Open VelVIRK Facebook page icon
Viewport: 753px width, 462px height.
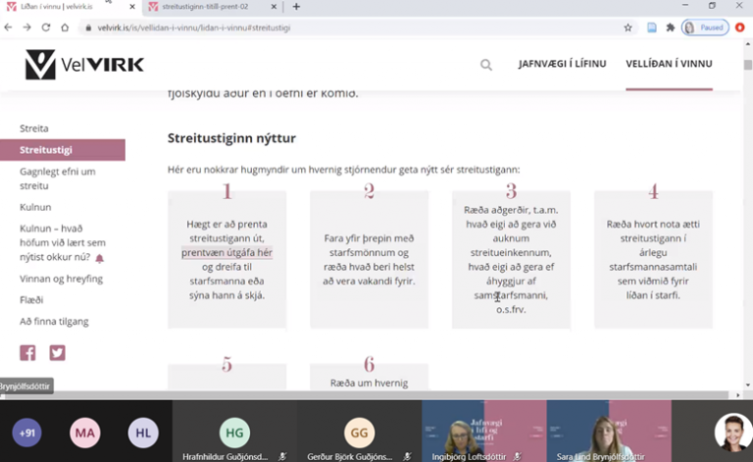click(x=27, y=353)
